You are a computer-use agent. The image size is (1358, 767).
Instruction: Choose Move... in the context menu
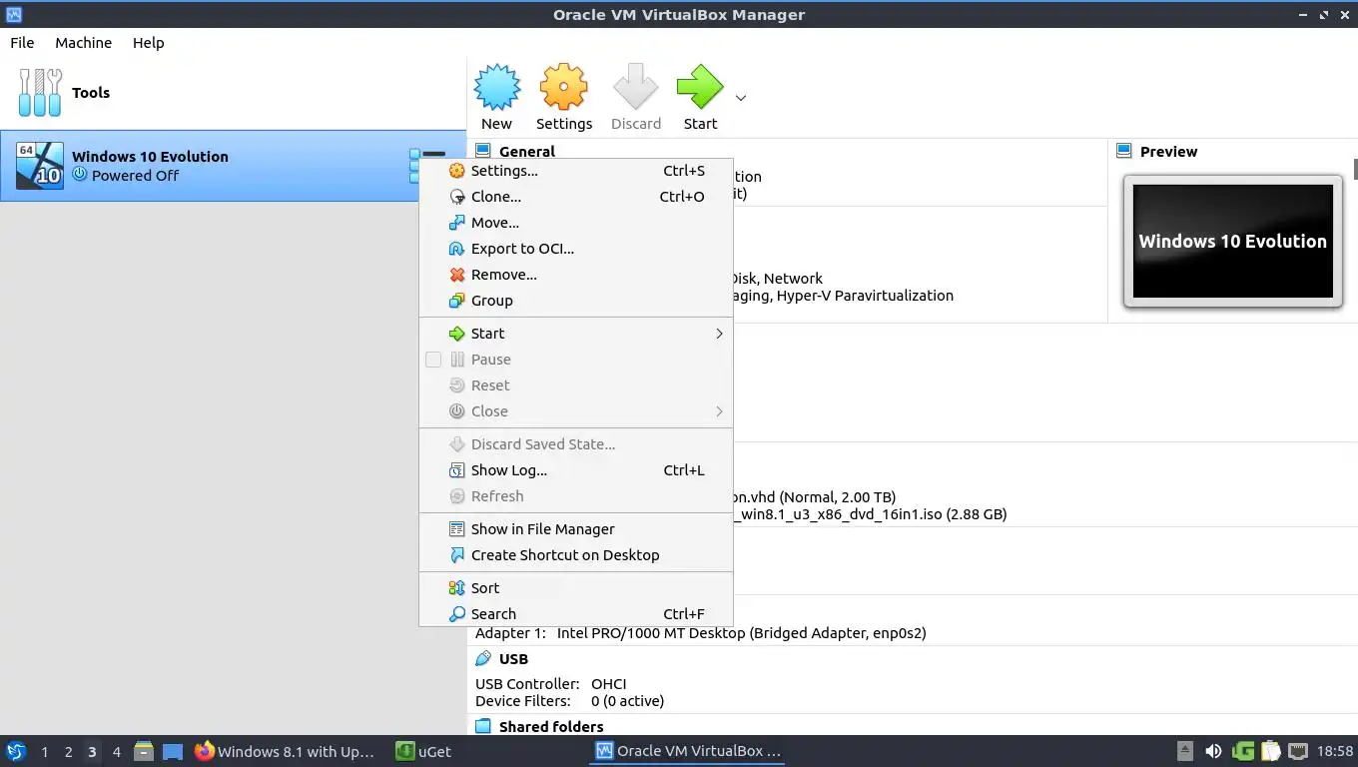[x=576, y=223]
